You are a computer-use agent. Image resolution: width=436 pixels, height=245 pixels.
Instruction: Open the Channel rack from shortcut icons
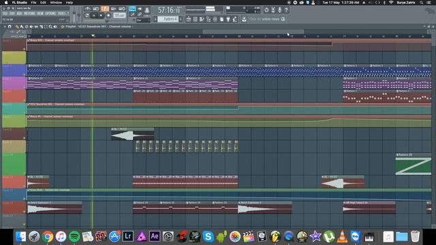click(195, 19)
